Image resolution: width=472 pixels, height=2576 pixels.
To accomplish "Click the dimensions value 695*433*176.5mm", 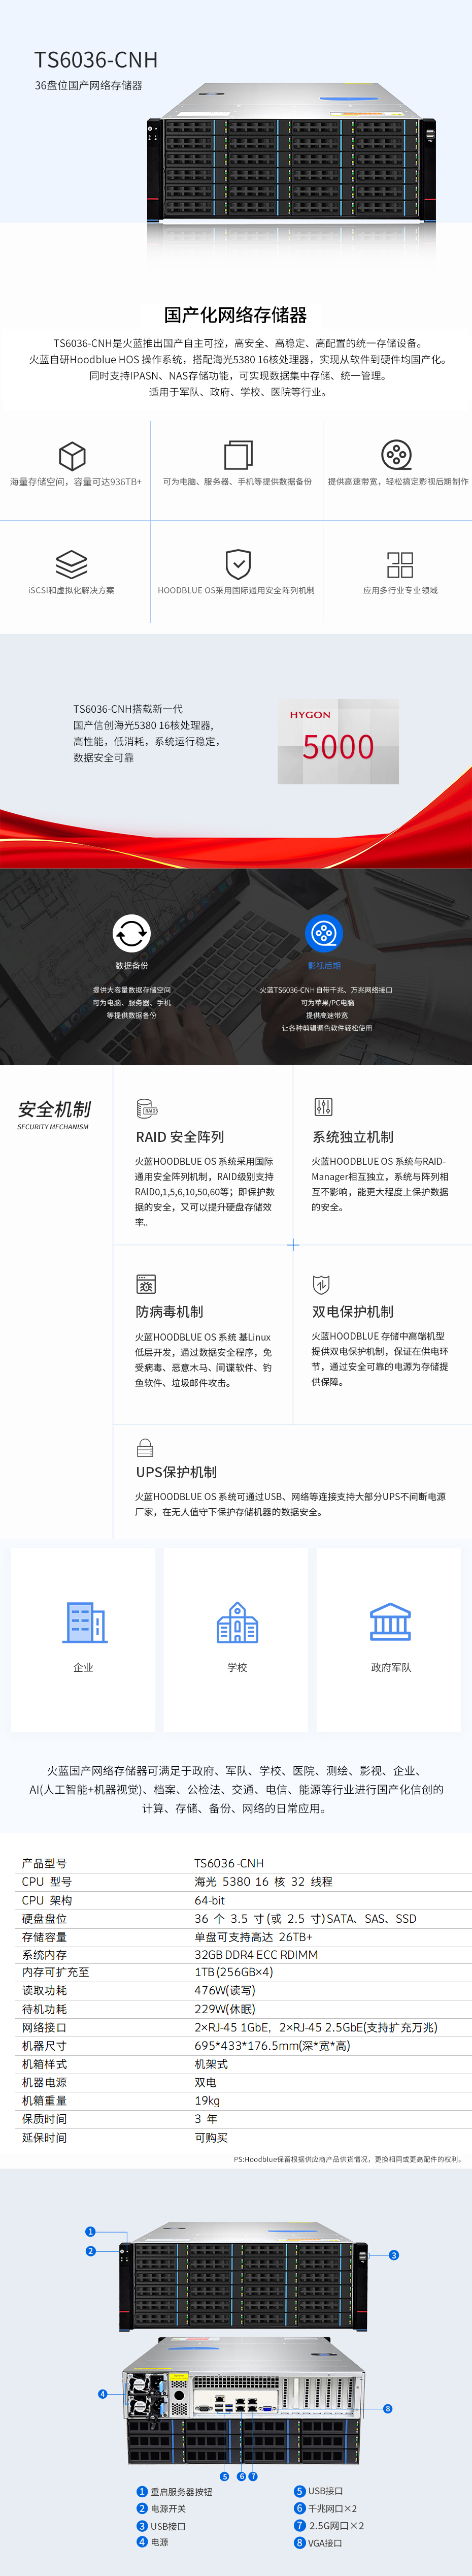I will point(272,2046).
